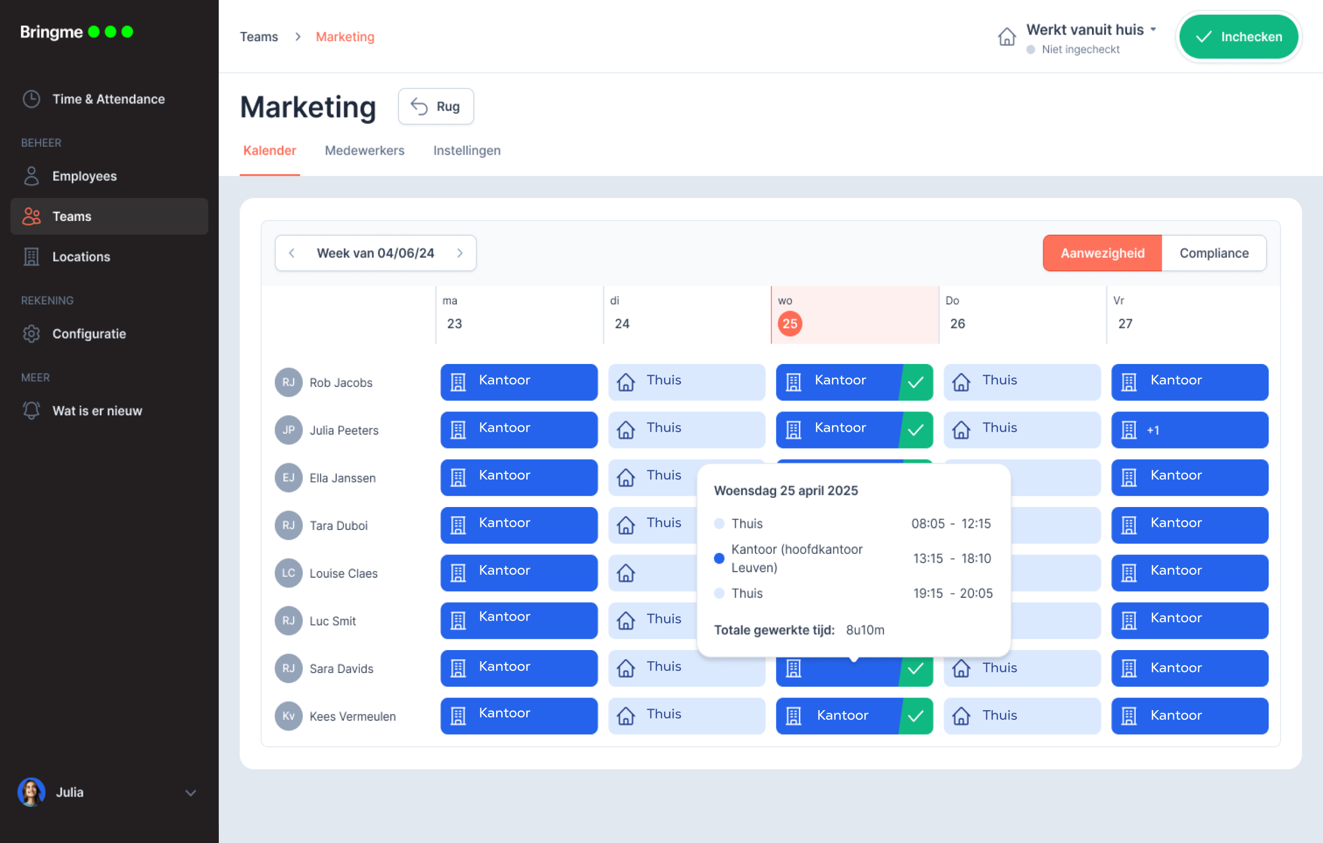Open Rob Jacobs Tuesday Thuis entry

click(x=687, y=382)
